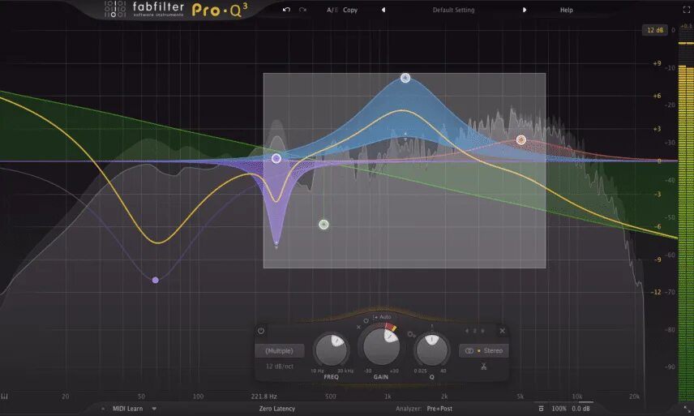The image size is (694, 416).
Task: Split the band with the scissors icon
Action: click(484, 367)
